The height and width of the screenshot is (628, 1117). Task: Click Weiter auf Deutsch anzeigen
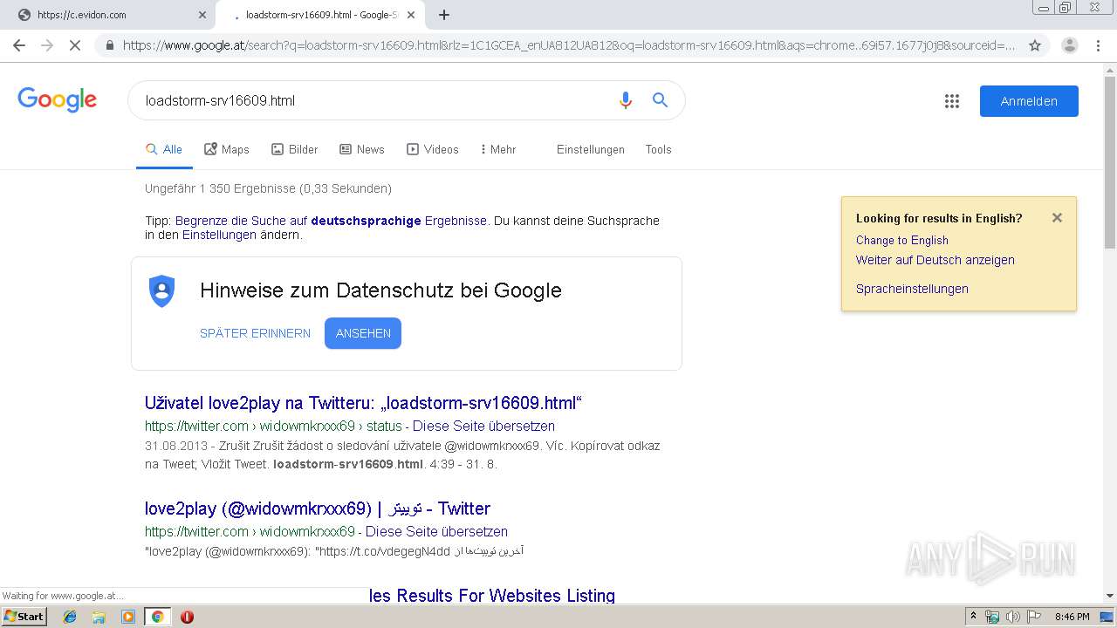(935, 260)
